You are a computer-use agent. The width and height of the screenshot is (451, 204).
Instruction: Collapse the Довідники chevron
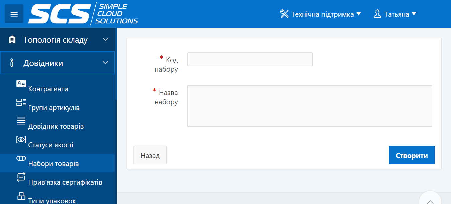coord(105,63)
